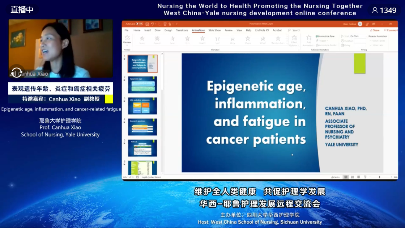
Task: Toggle Normal view button in status bar
Action: 346,177
